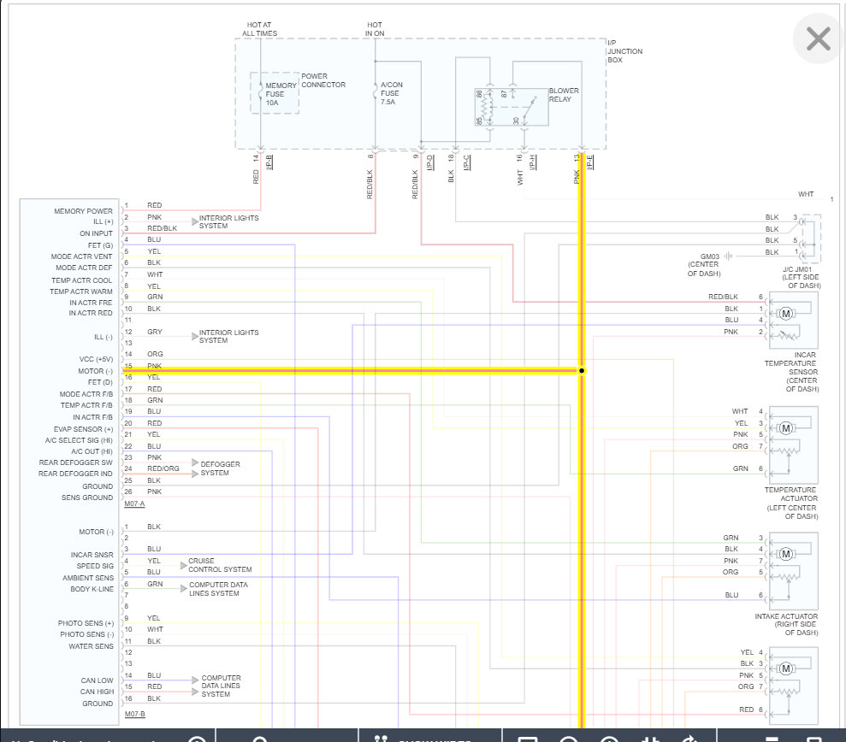Select the MODE ACTR VENT pin label

pos(81,256)
